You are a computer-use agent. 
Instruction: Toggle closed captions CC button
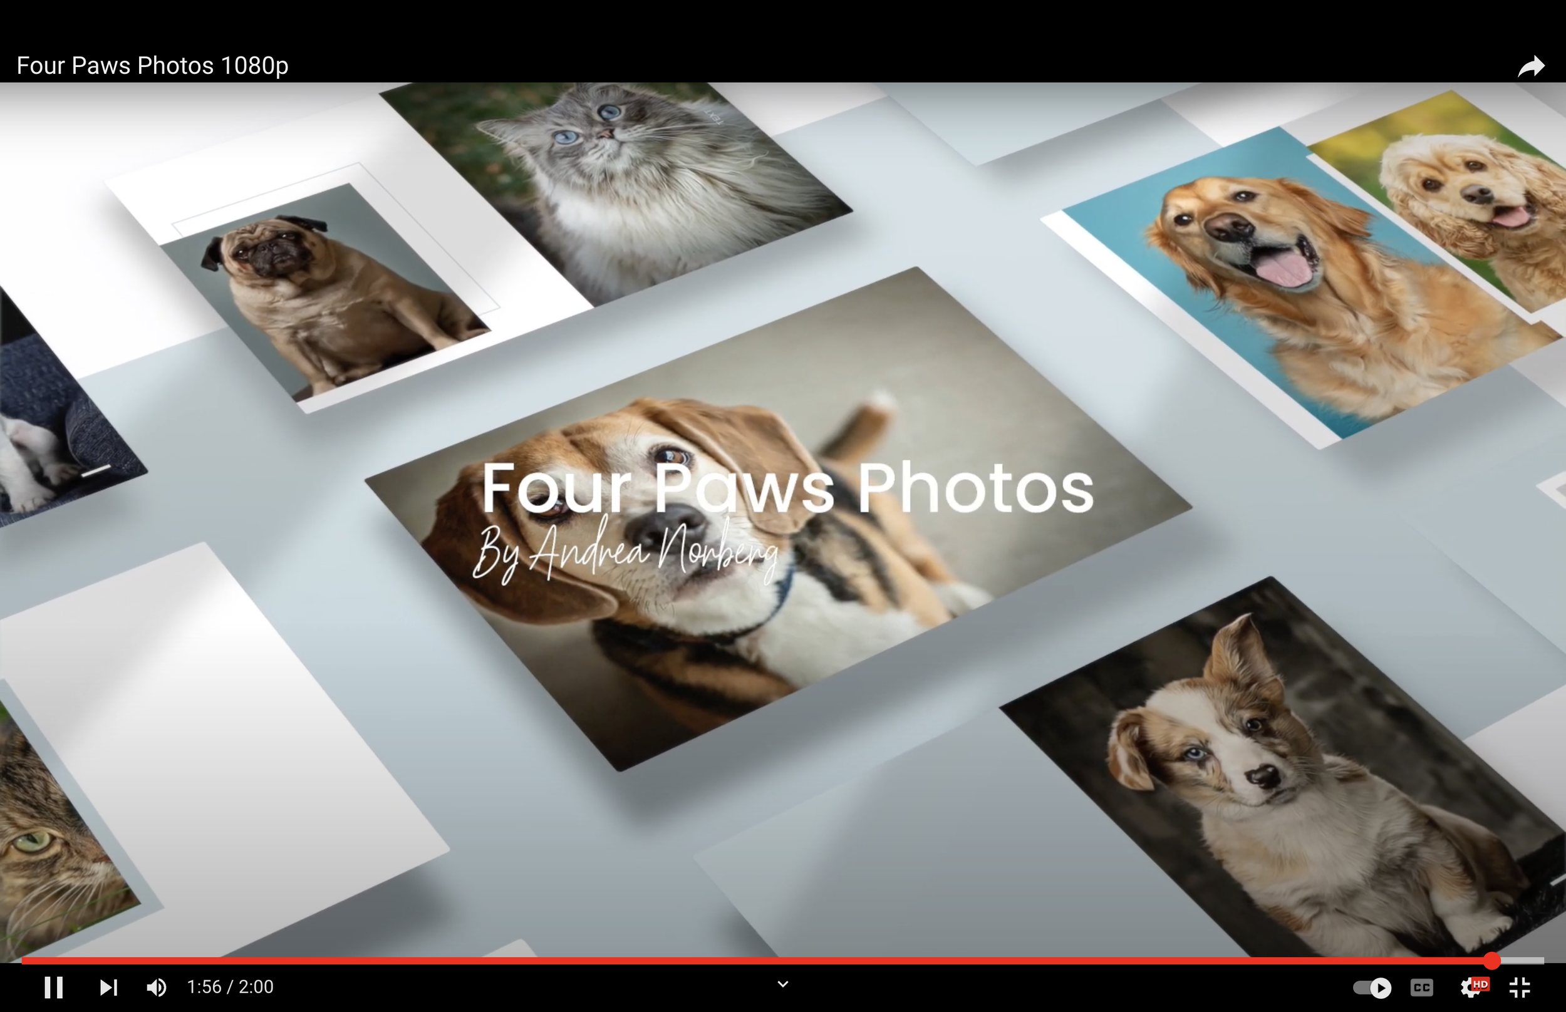1421,987
